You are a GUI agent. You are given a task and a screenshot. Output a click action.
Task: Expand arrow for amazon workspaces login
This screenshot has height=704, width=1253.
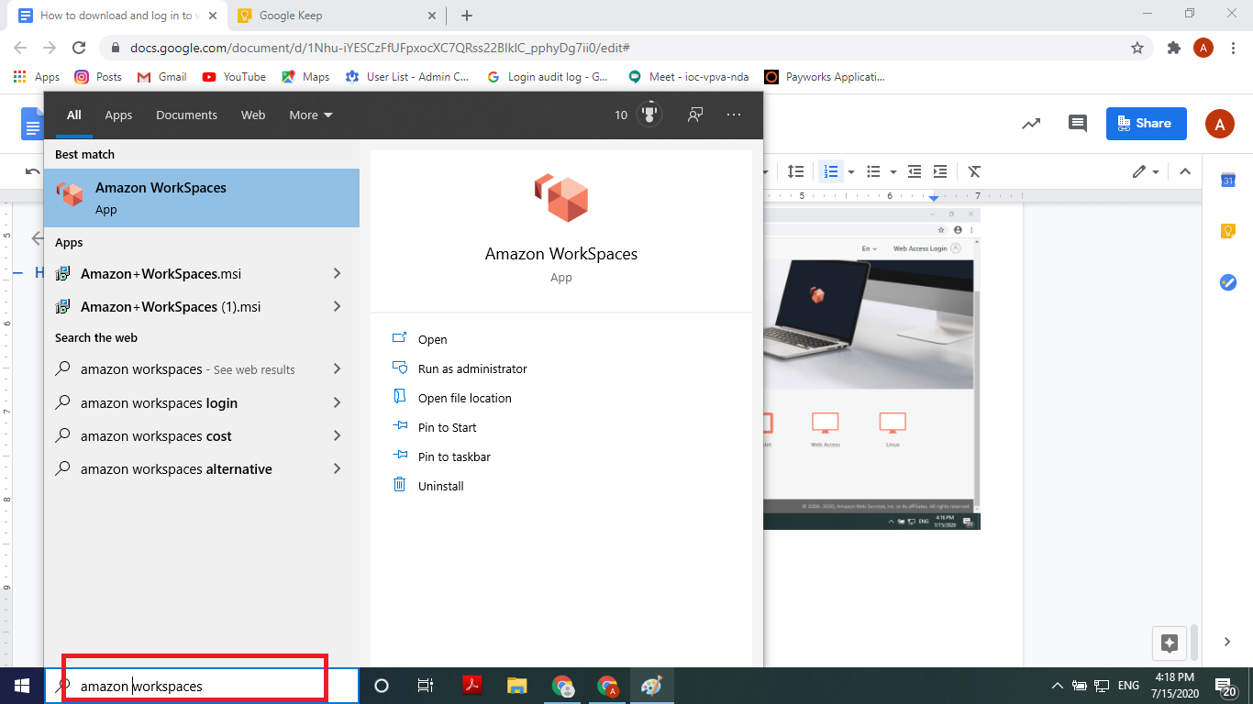[338, 402]
